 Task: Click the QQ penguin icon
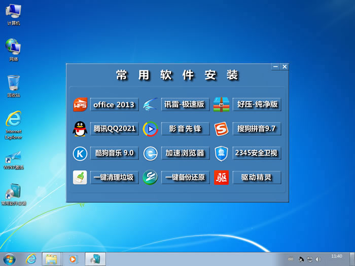click(80, 129)
